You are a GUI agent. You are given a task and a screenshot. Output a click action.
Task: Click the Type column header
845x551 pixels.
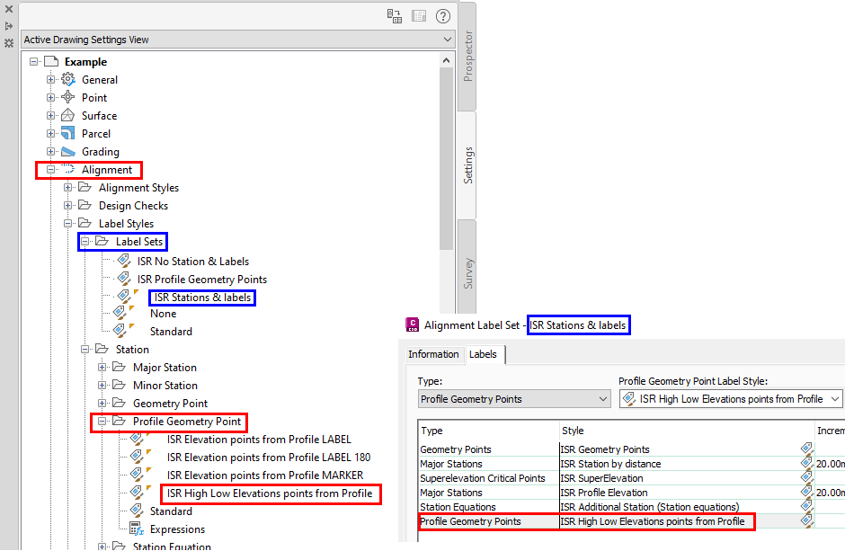click(489, 431)
